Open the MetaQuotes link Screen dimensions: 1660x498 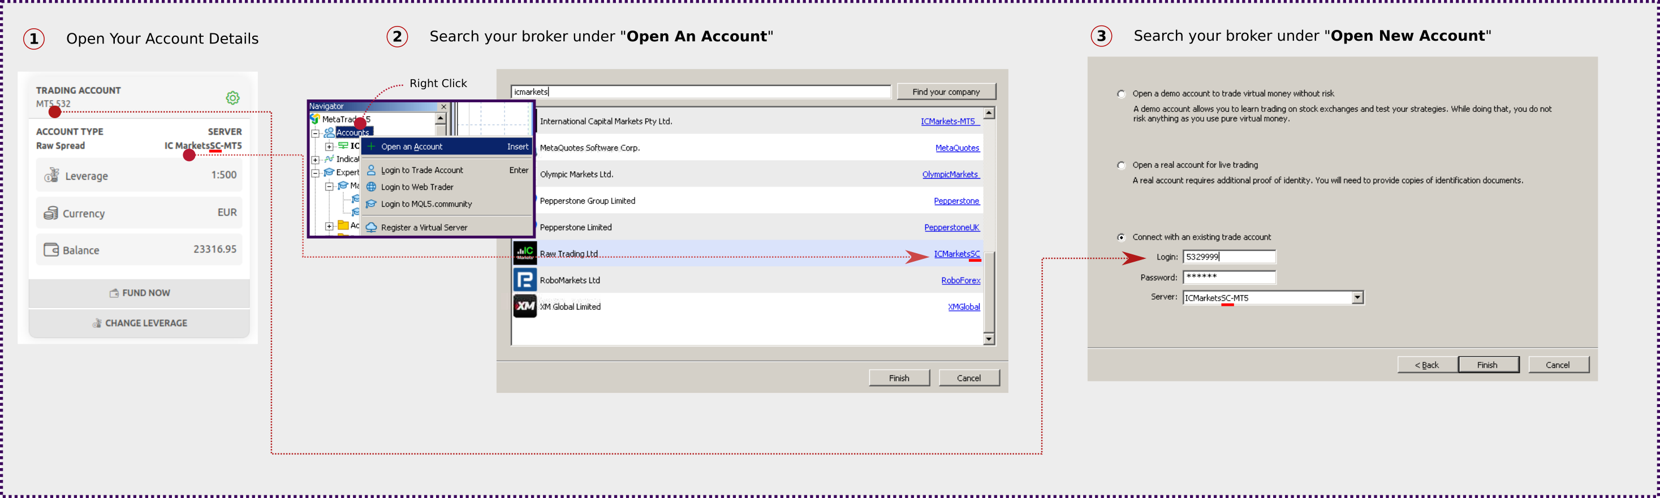957,148
